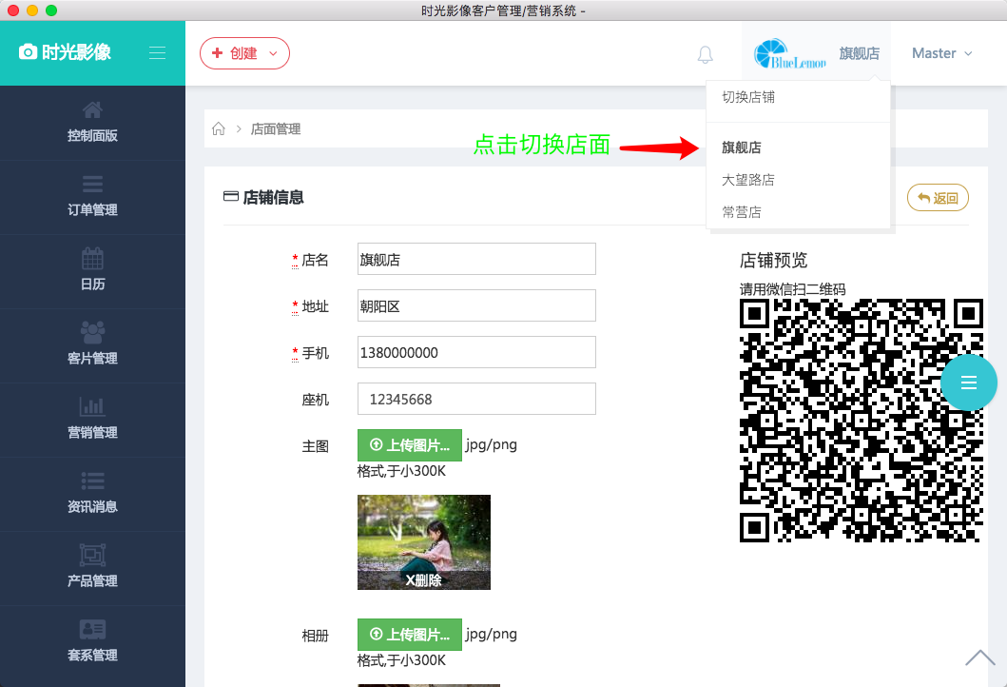Open the 控制面版 dashboard home icon

[92, 109]
